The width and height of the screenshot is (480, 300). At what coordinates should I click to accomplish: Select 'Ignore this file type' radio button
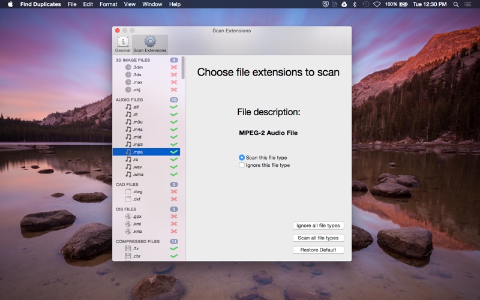point(242,165)
